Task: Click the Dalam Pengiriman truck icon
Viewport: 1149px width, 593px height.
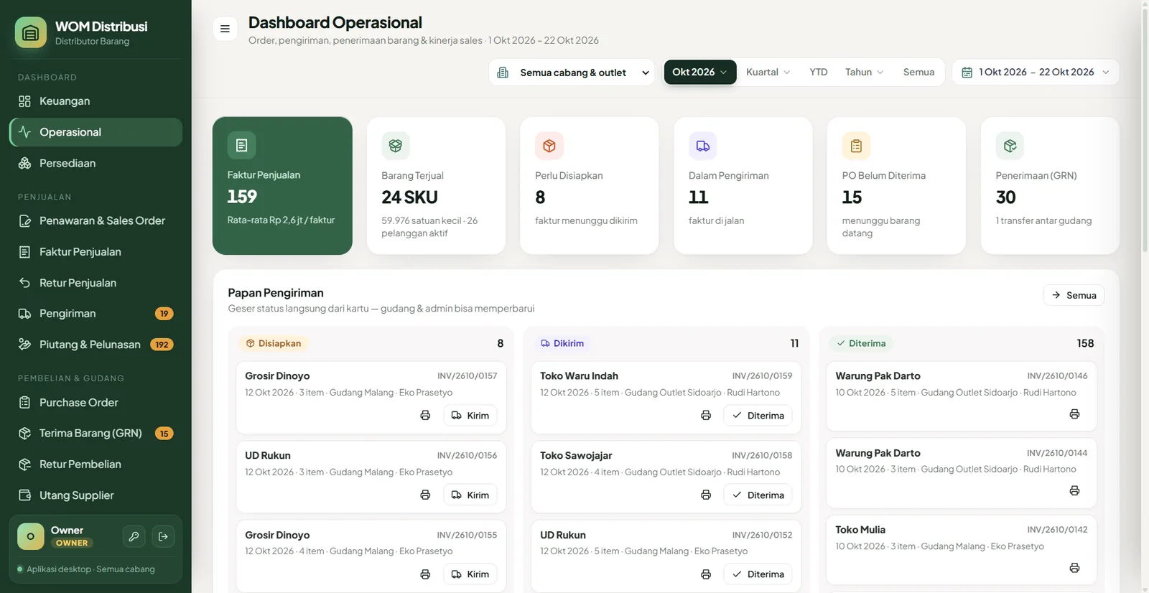Action: [x=703, y=146]
